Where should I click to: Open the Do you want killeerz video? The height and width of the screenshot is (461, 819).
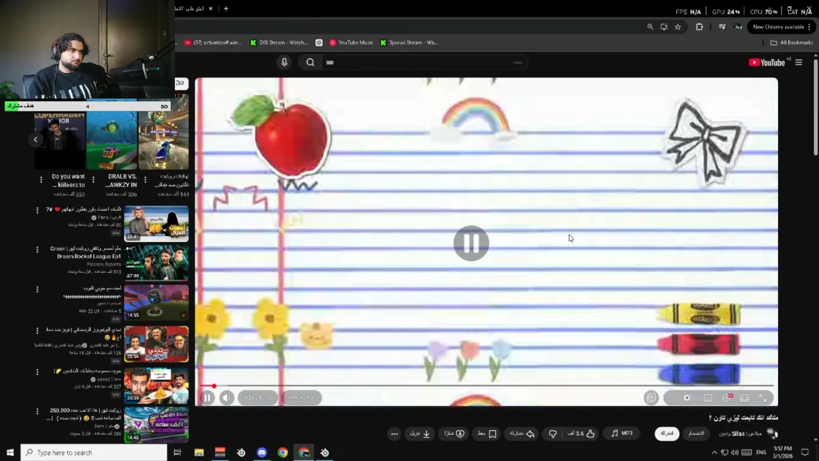(60, 140)
